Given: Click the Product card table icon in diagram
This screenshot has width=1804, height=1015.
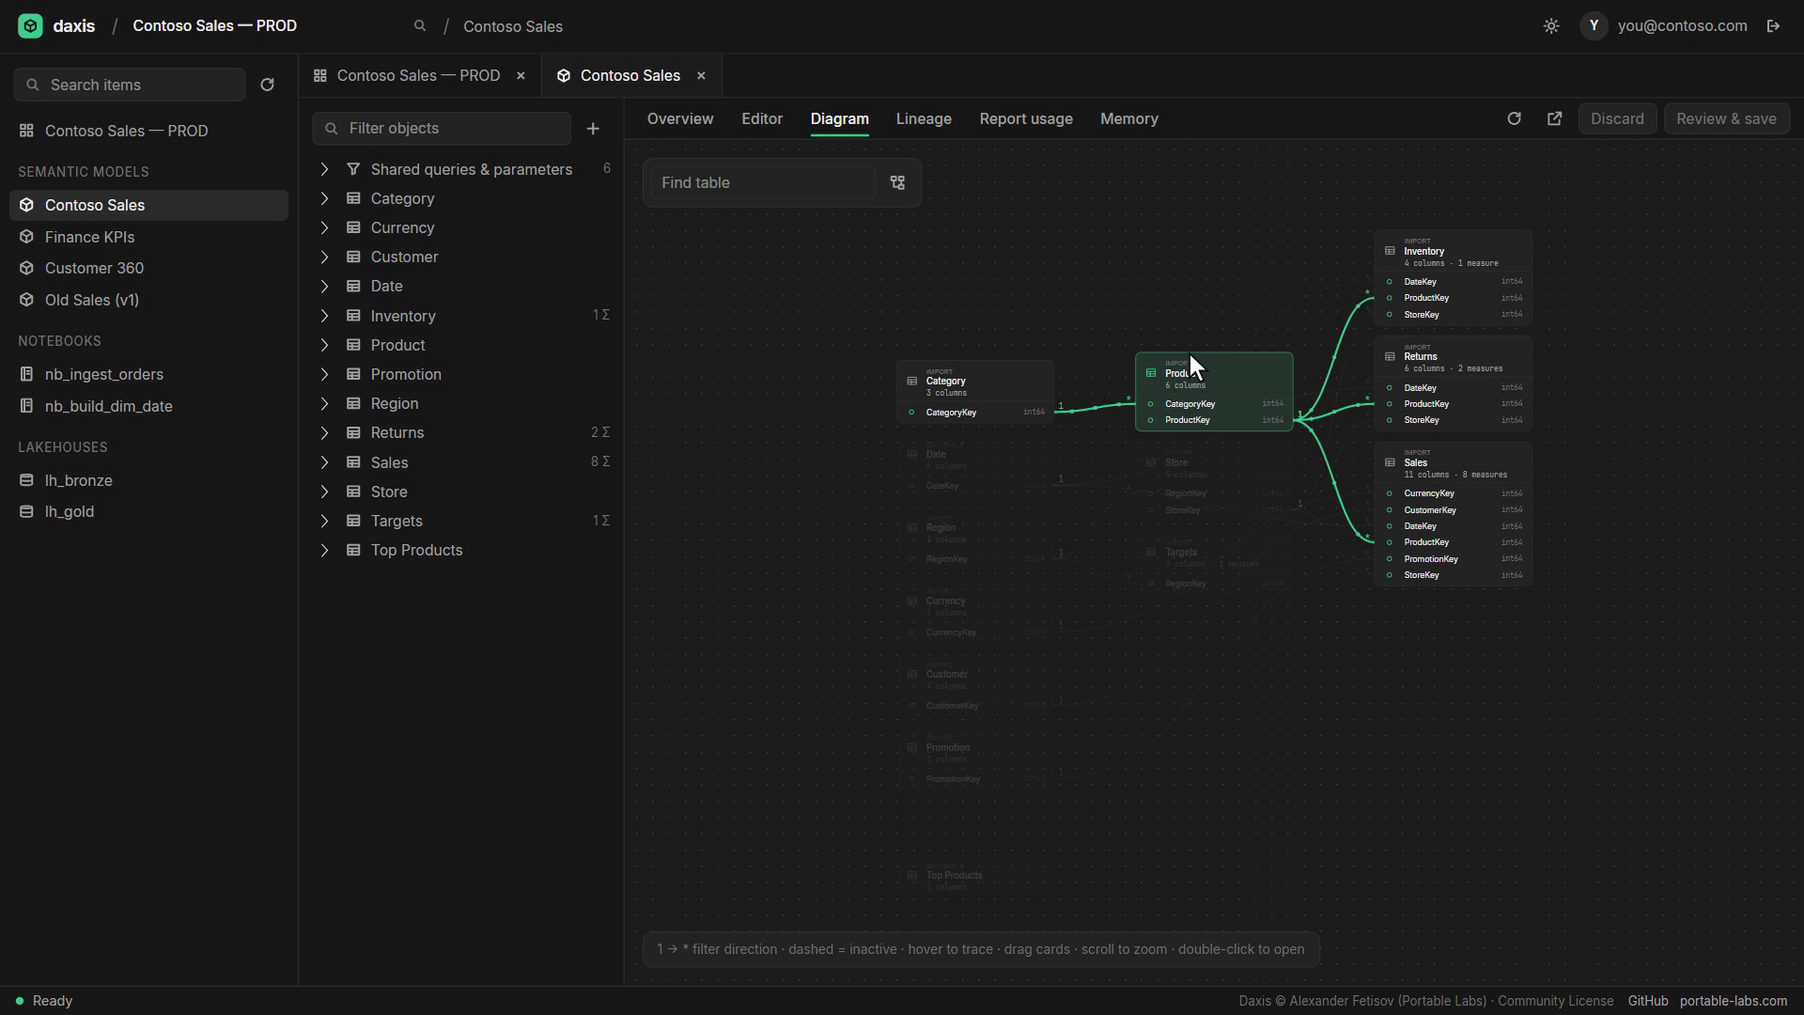Looking at the screenshot, I should [1151, 373].
